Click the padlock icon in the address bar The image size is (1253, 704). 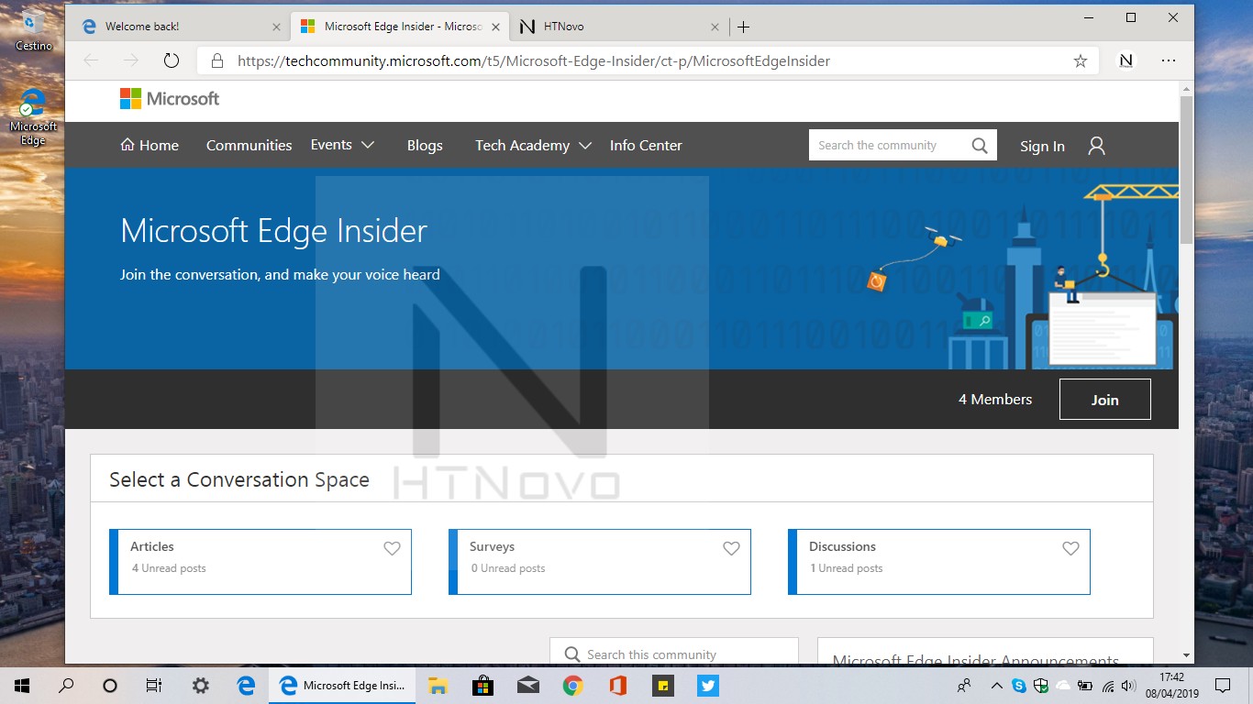216,60
